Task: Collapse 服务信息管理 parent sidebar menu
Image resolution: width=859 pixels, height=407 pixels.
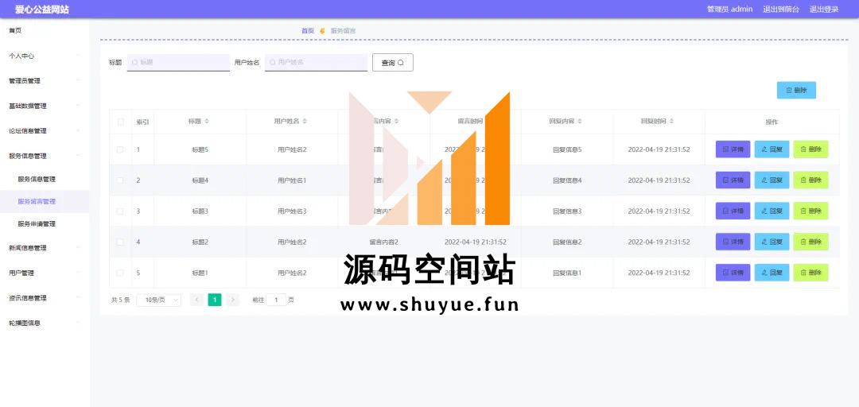Action: click(x=45, y=156)
